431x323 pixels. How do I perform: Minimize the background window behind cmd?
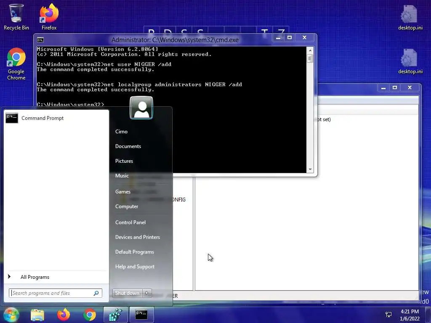point(383,87)
